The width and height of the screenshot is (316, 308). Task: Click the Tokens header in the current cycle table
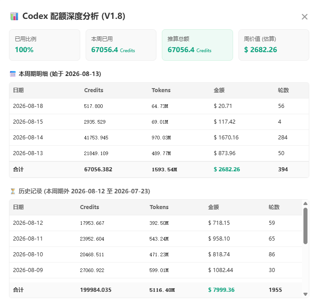click(161, 90)
